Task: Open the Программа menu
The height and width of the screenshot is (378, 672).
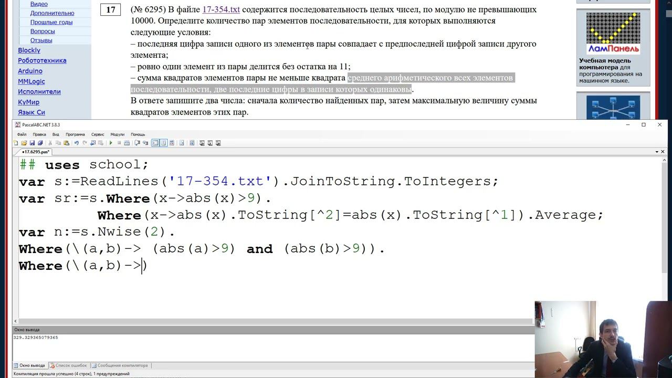Action: click(76, 134)
